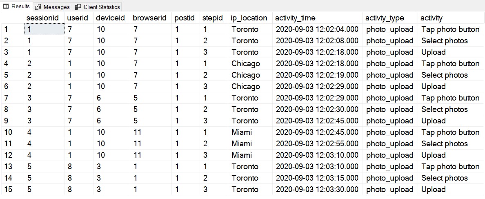Screen dimensions: 485x199
Task: Click the Messages tab icon
Action: point(38,7)
